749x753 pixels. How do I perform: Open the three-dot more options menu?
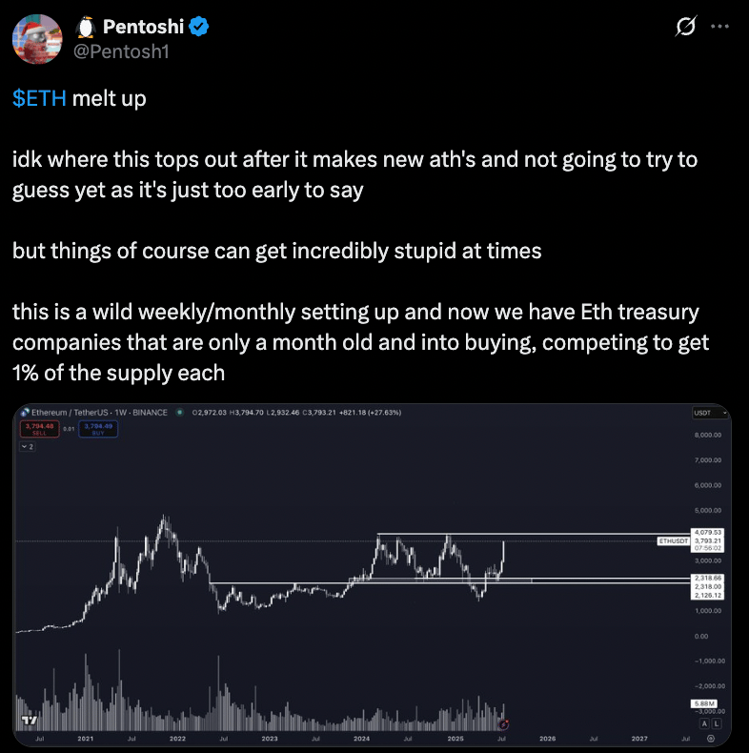point(719,27)
